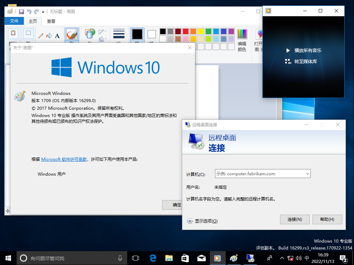Pick the bright red palette swatch
Viewport: 354px width, 265px height.
click(186, 31)
